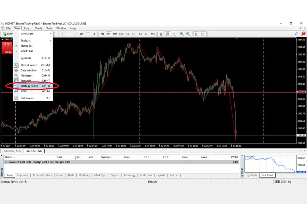Viewport: 307px width, 204px height.
Task: Select the trendline drawing tool
Action: (75, 34)
